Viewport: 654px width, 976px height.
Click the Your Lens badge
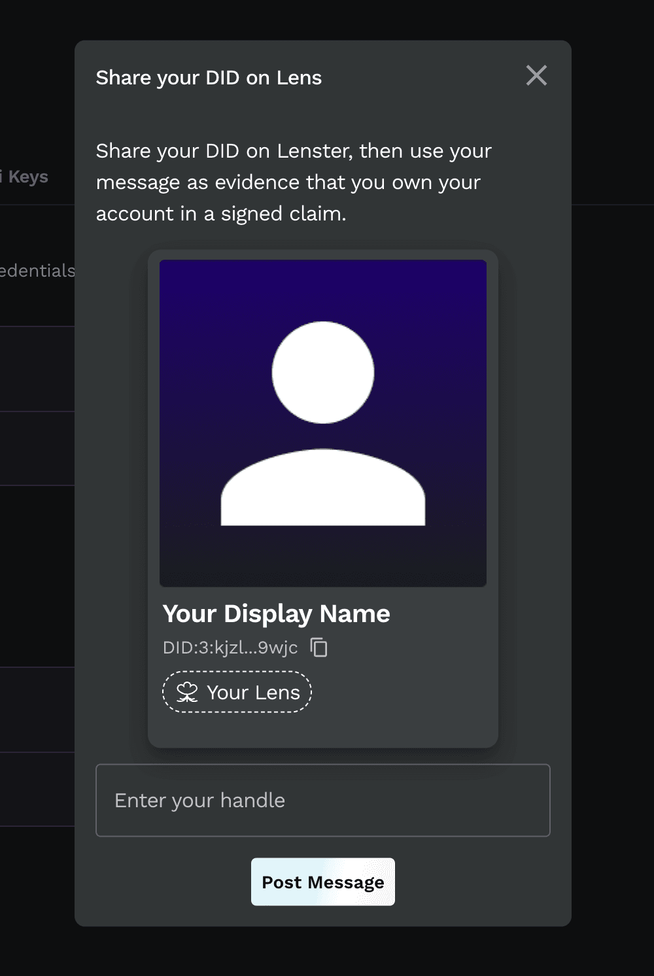coord(237,692)
